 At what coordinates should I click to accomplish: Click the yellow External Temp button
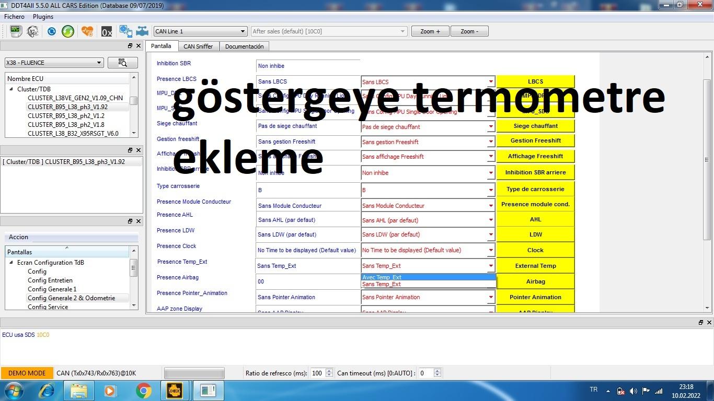(535, 266)
